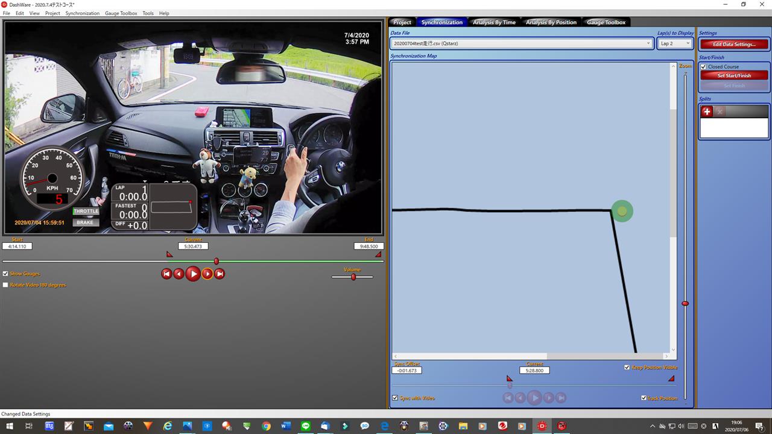Viewport: 772px width, 434px height.
Task: Toggle Show Gauges checkbox
Action: pos(5,274)
